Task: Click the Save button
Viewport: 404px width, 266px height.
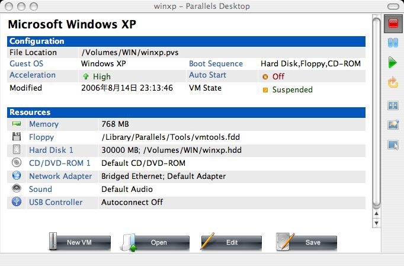Action: click(x=306, y=242)
